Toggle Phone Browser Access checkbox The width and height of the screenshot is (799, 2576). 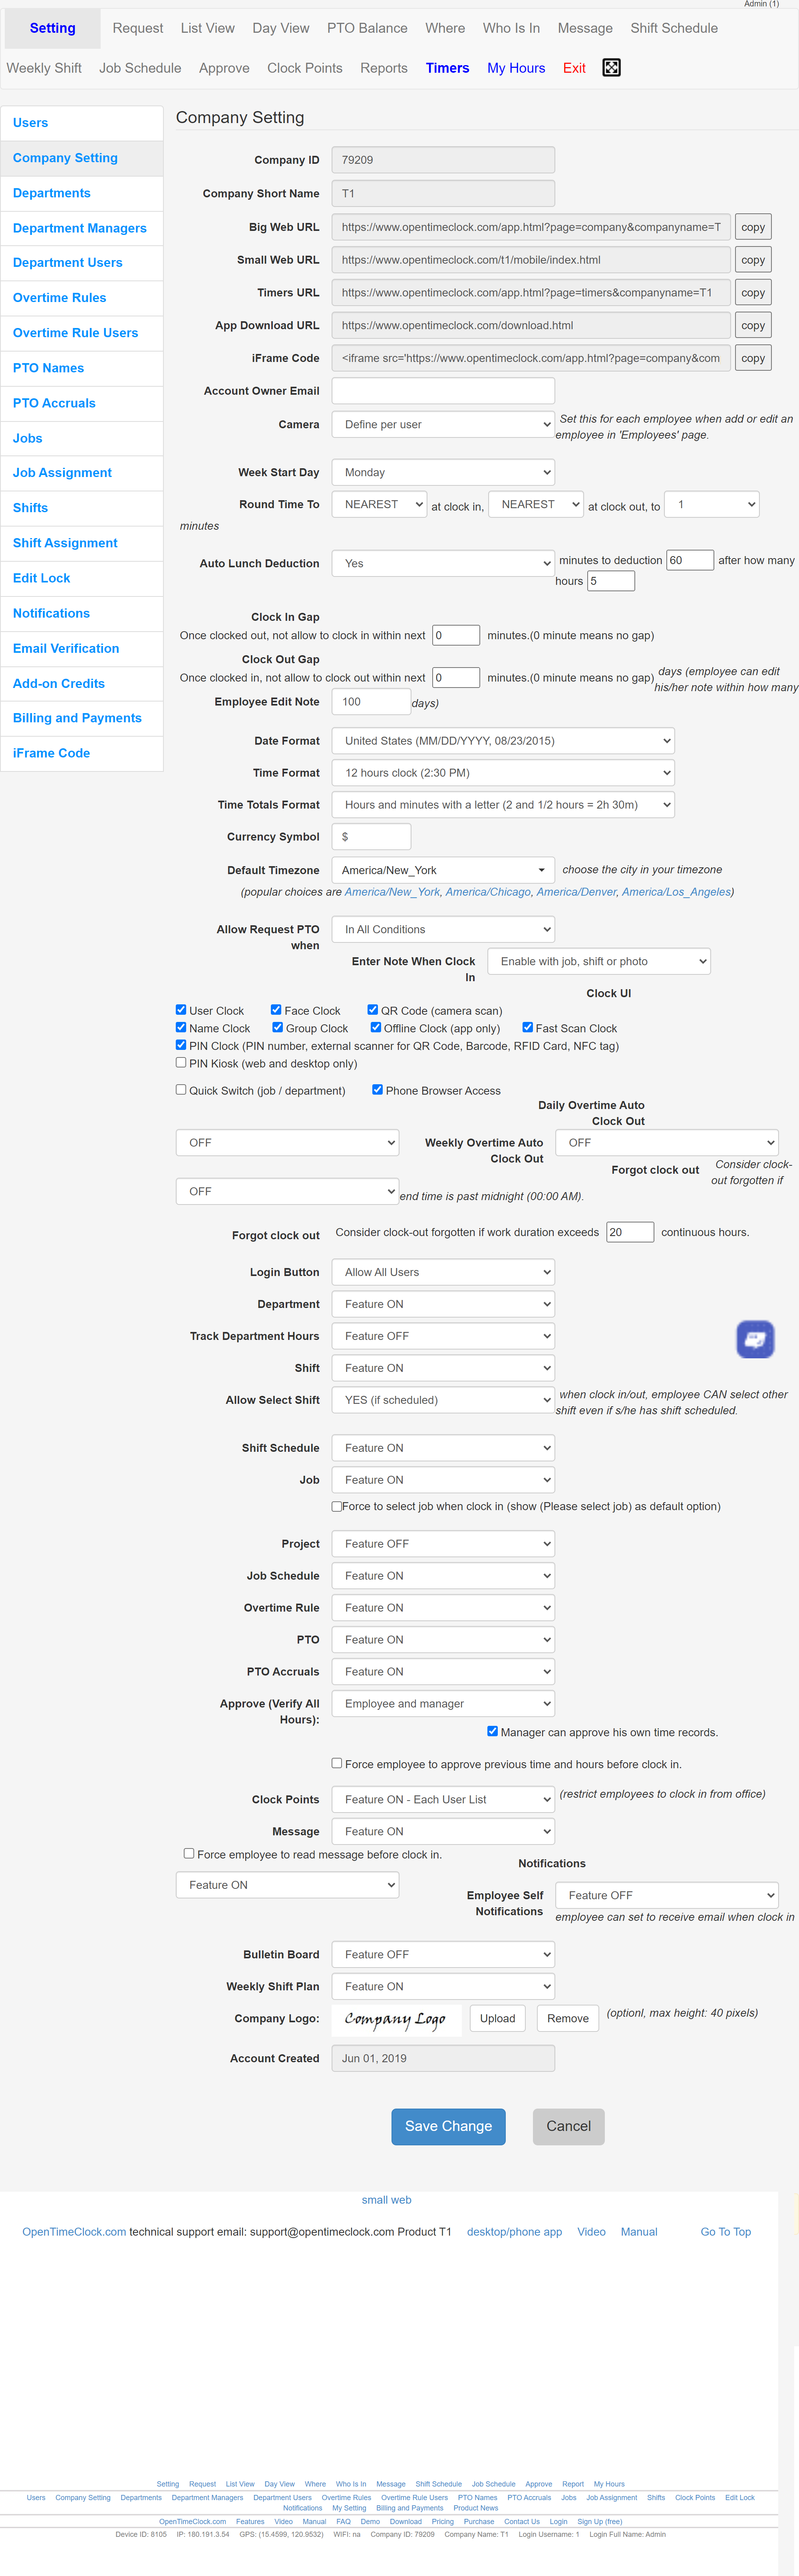(377, 1089)
